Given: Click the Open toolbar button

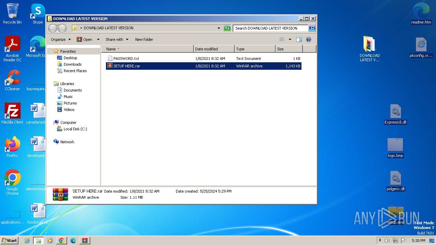Looking at the screenshot, I should coord(85,39).
